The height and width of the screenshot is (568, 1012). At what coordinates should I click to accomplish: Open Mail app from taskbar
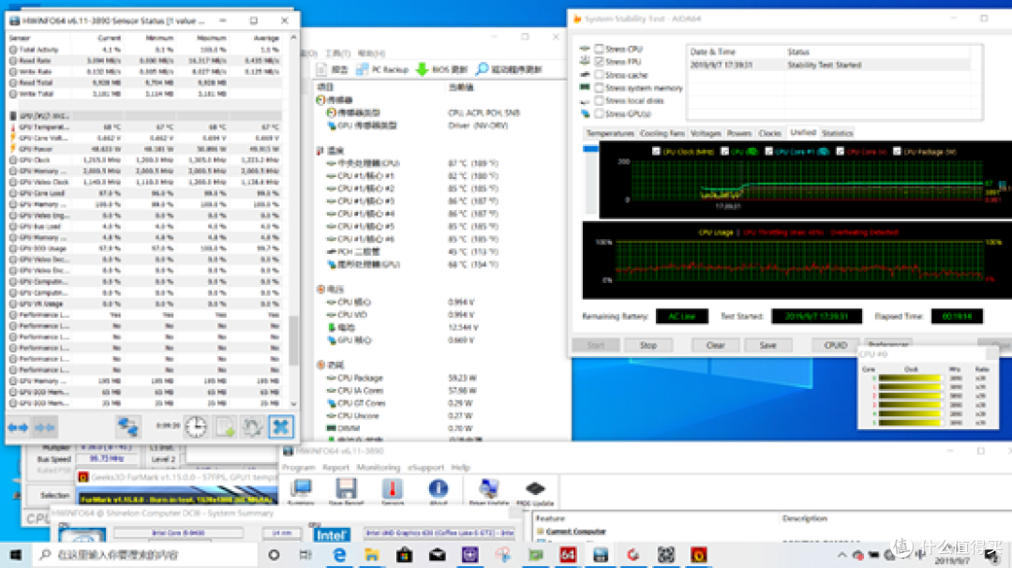tap(438, 555)
